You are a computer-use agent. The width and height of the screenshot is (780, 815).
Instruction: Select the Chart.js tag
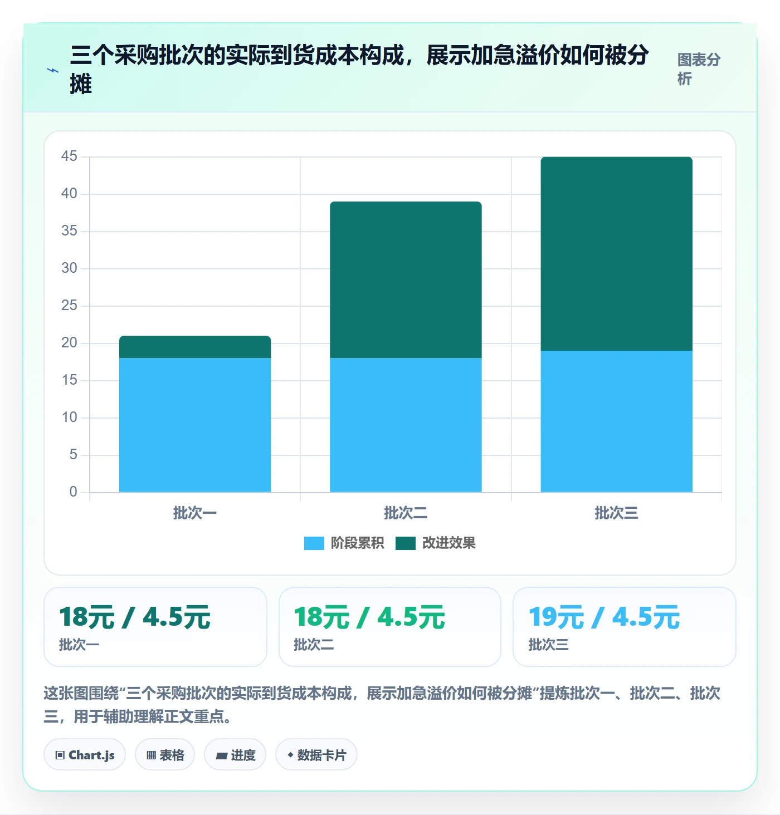85,755
